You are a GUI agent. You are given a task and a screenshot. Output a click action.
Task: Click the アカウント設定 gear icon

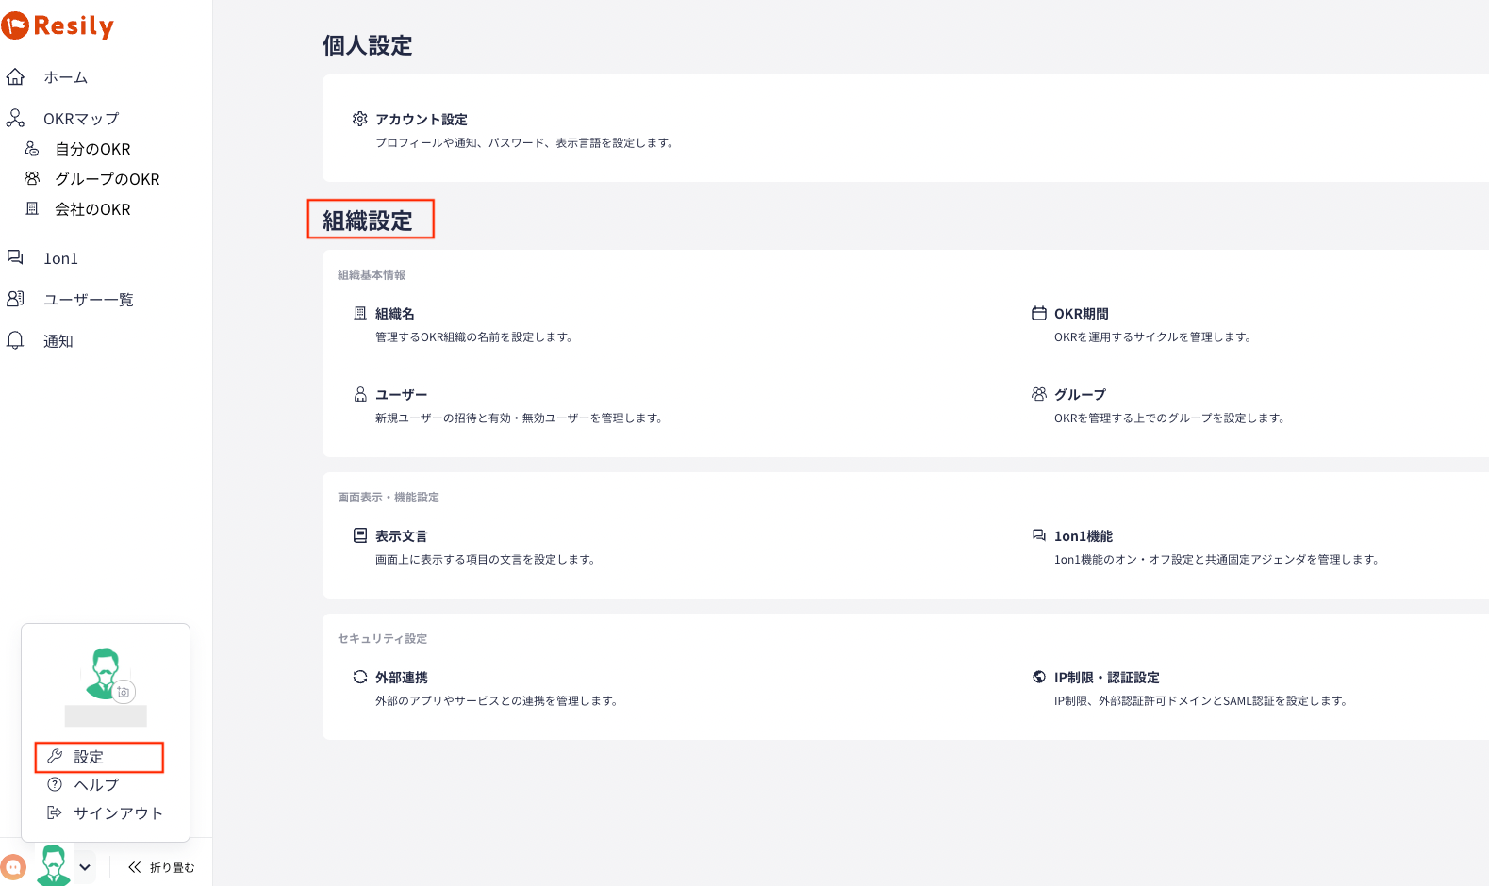[x=360, y=119]
